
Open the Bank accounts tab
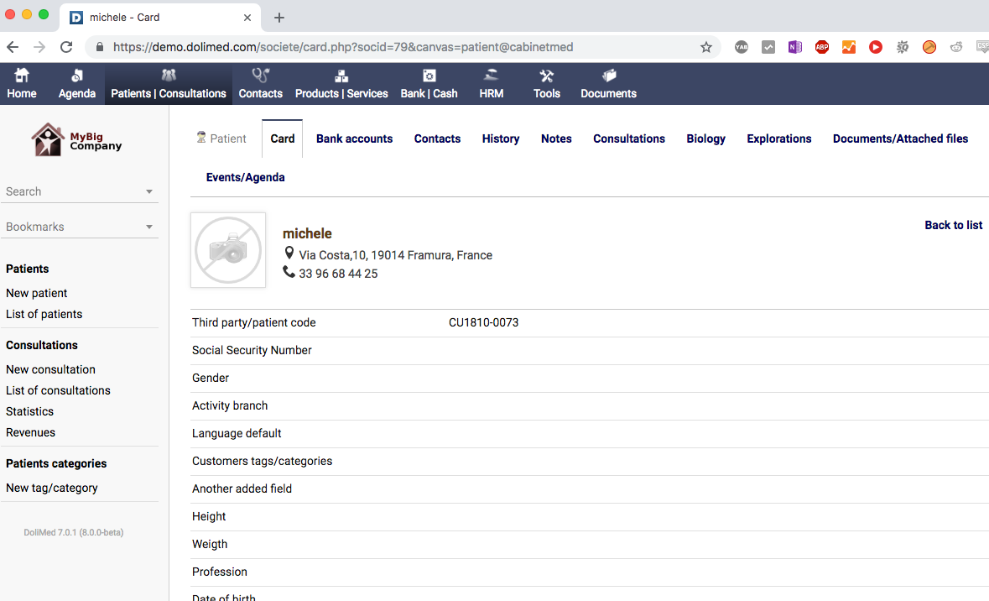coord(354,138)
